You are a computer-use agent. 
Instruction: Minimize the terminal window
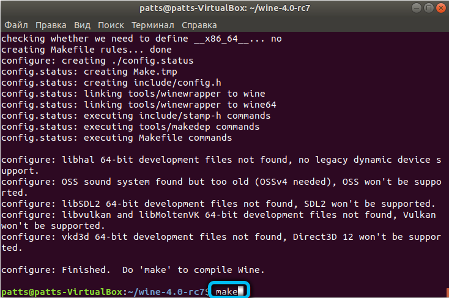[x=417, y=8]
